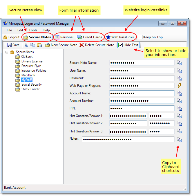The image size is (192, 196).
Task: Click the Hint Question 1 field
Action: tap(128, 116)
